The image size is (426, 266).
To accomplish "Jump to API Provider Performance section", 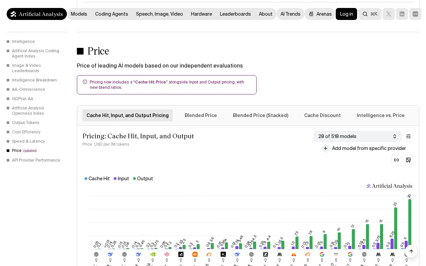I will click(x=36, y=160).
